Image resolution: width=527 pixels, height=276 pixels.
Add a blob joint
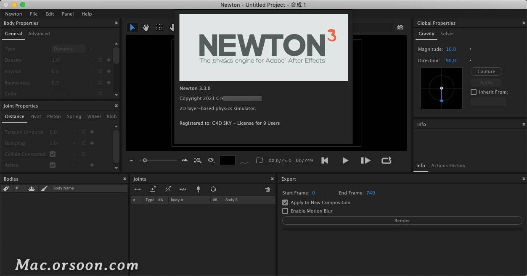[x=213, y=189]
